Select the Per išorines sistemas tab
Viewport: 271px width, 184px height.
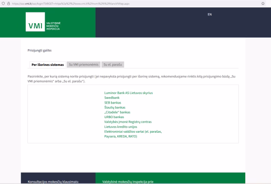(x=48, y=65)
